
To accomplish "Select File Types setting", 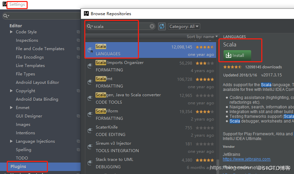I will click(26, 74).
